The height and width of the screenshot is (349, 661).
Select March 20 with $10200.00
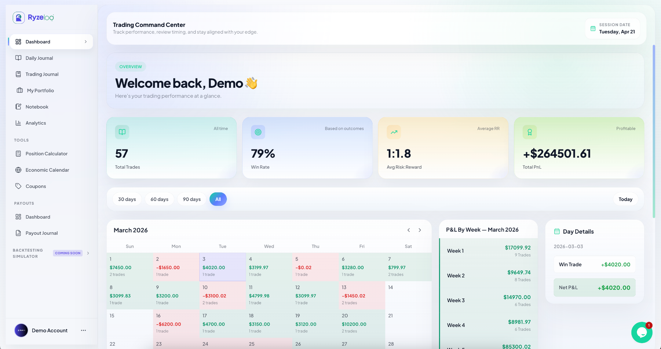click(x=362, y=324)
